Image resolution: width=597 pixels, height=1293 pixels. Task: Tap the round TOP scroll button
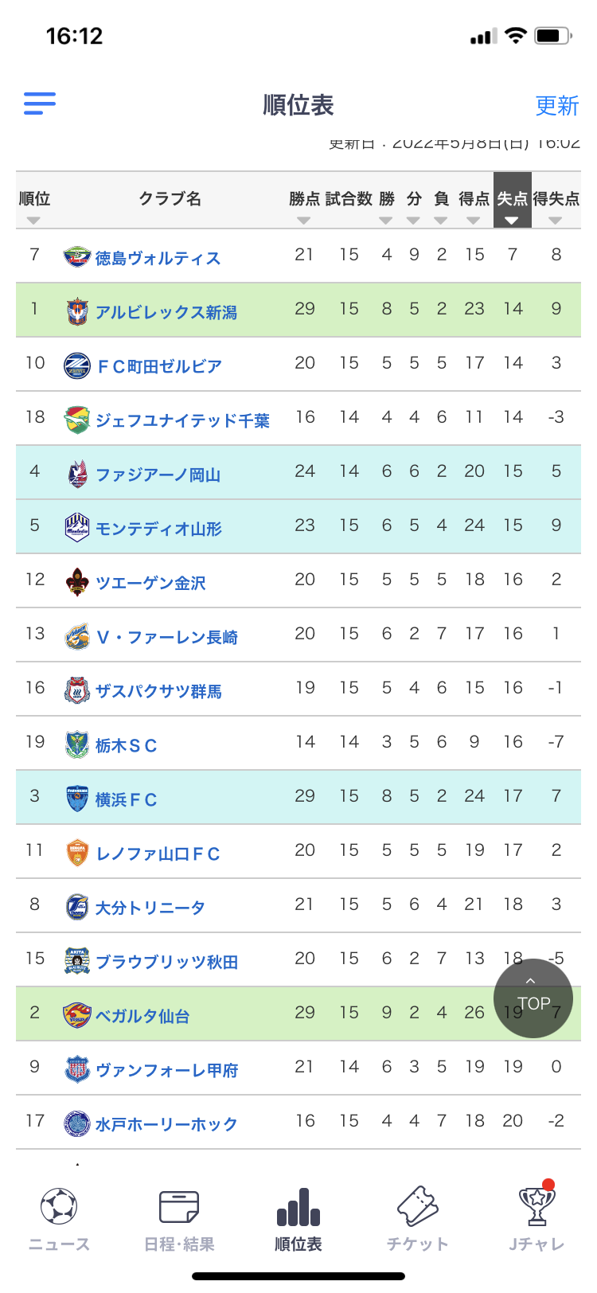[533, 998]
